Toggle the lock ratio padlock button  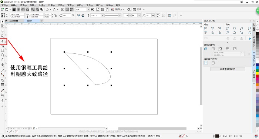click(x=55, y=16)
